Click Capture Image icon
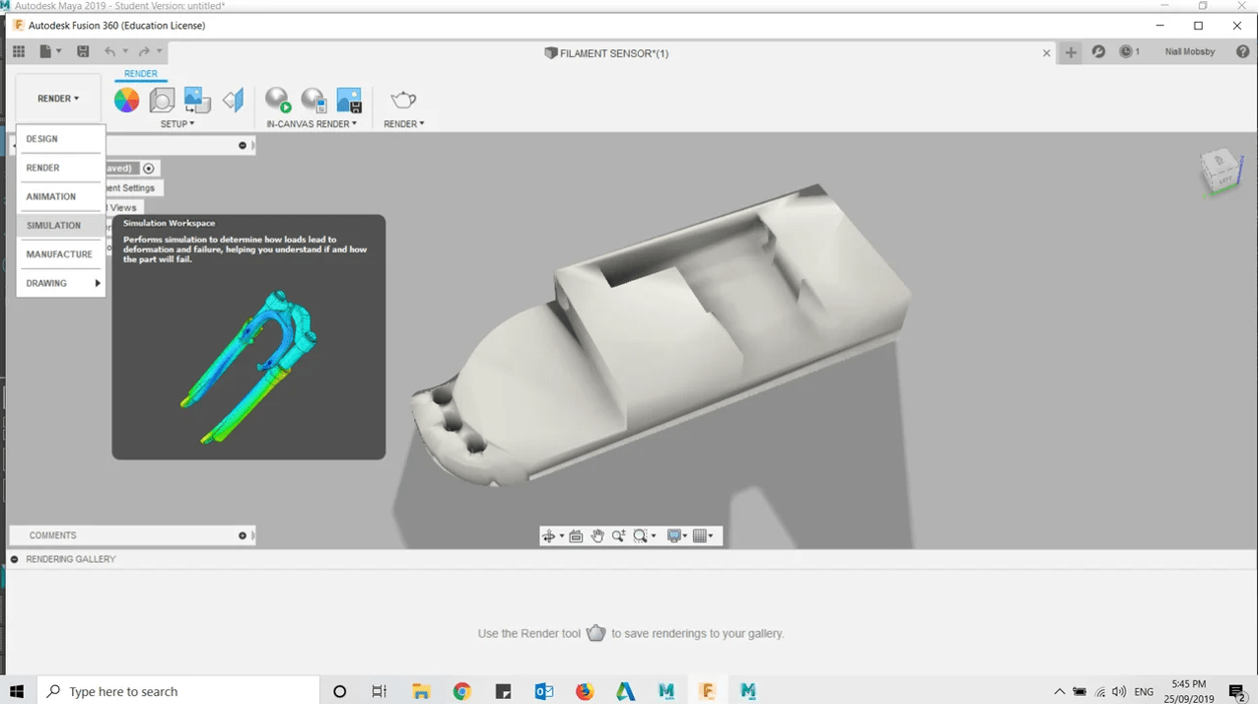This screenshot has width=1258, height=704. pyautogui.click(x=349, y=100)
